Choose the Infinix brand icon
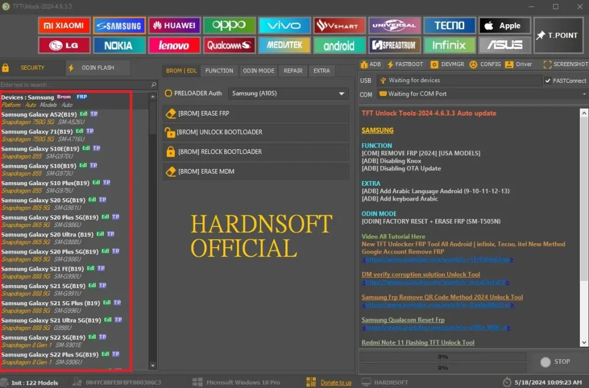This screenshot has width=589, height=388. (449, 45)
